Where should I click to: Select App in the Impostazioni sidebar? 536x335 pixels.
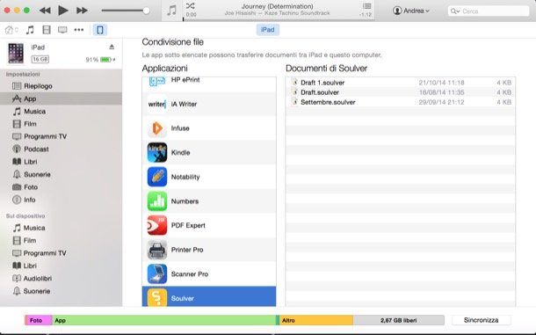(61, 98)
